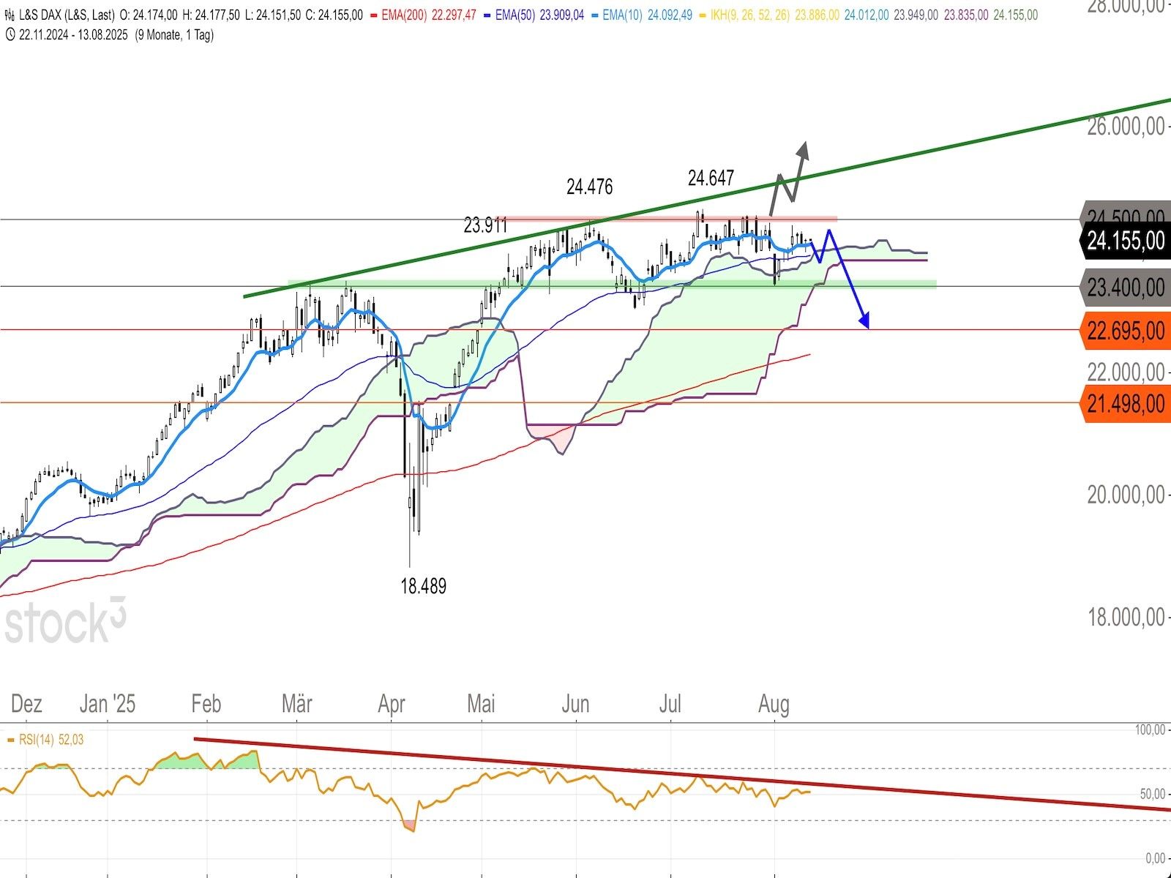Click the gray upward forecast arrow tip
The image size is (1171, 878).
click(x=803, y=149)
